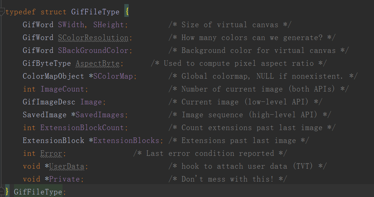This screenshot has width=374, height=197.
Task: Click the ExtensionBlockCount field
Action: coord(82,128)
